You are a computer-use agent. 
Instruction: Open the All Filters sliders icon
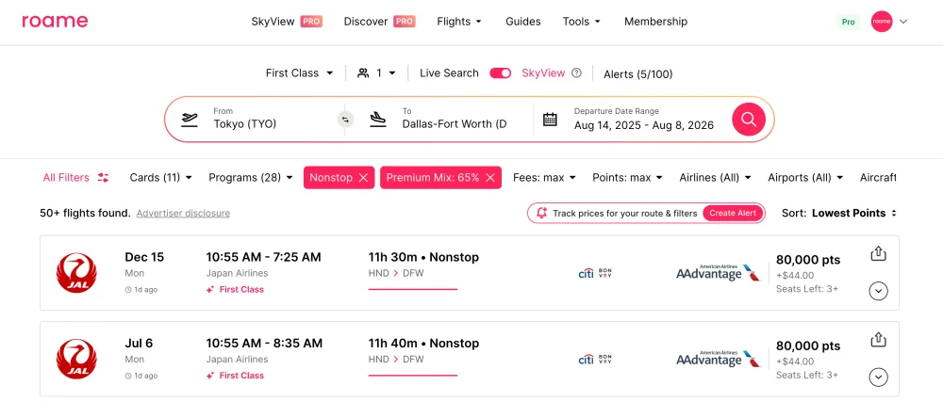pyautogui.click(x=104, y=178)
